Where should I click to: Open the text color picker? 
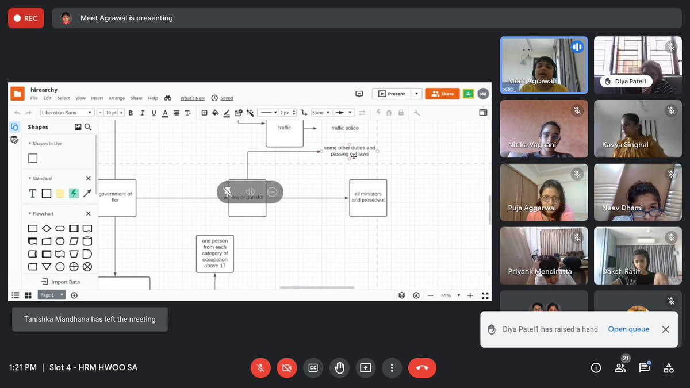click(x=165, y=113)
